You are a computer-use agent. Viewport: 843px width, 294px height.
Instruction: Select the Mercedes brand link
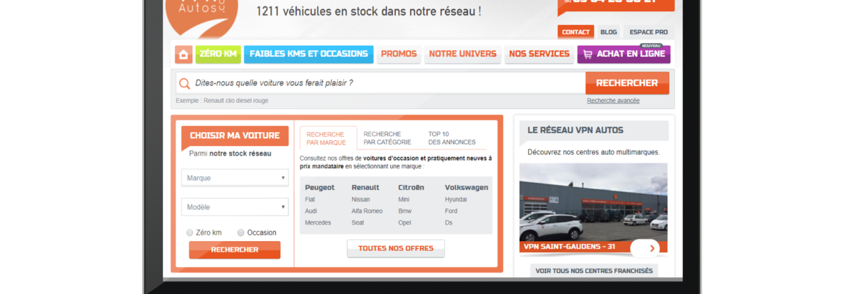pos(318,223)
